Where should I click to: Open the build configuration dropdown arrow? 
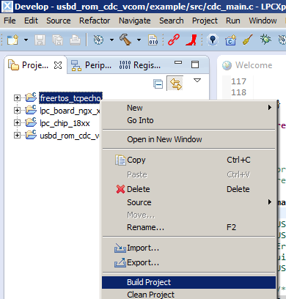[111, 40]
